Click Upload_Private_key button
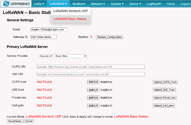This screenshot has height=125, width=191. [x=165, y=98]
